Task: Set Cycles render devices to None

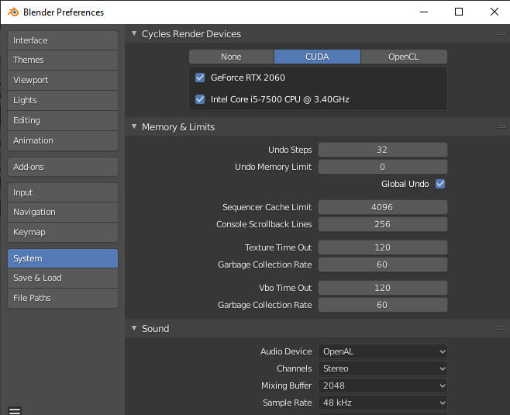Action: (x=231, y=57)
